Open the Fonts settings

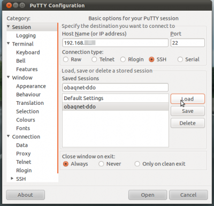[x=23, y=128]
